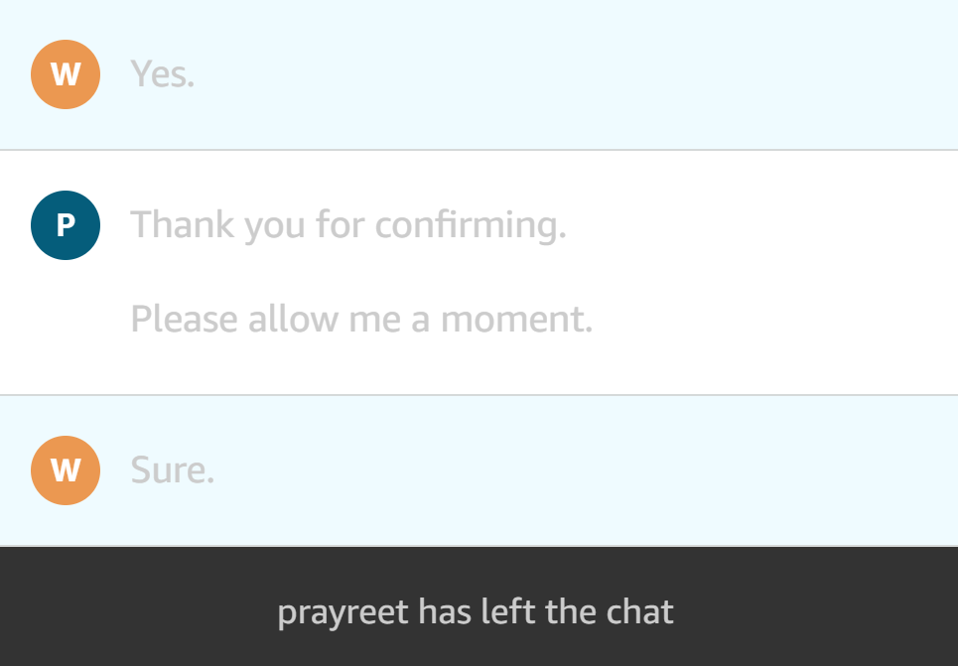Select the "Sure." reply text

coord(173,470)
